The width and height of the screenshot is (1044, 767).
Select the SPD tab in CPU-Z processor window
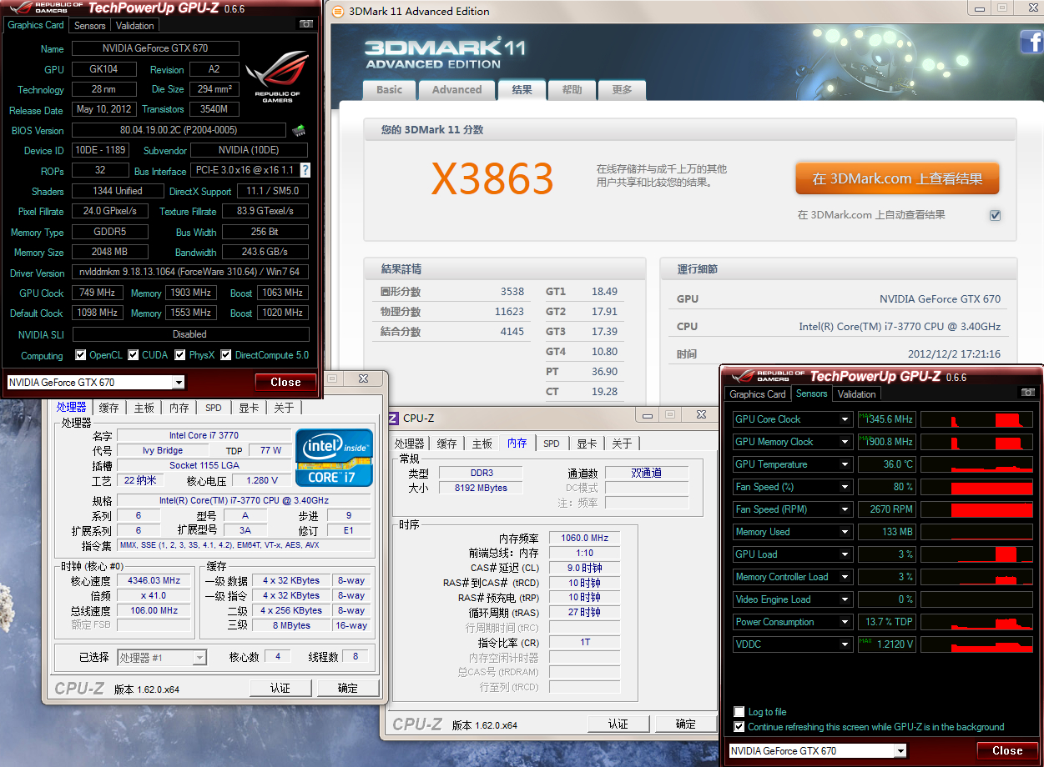coord(214,408)
